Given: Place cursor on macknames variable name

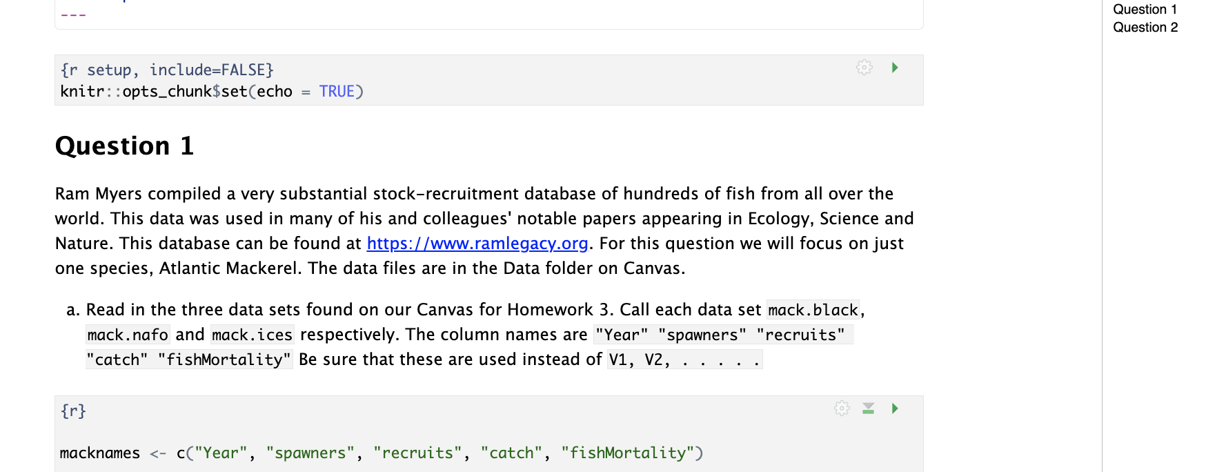Looking at the screenshot, I should click(99, 453).
